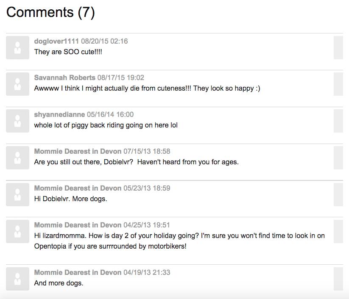Click avatar beside "And more dogs." comment

(x=17, y=278)
